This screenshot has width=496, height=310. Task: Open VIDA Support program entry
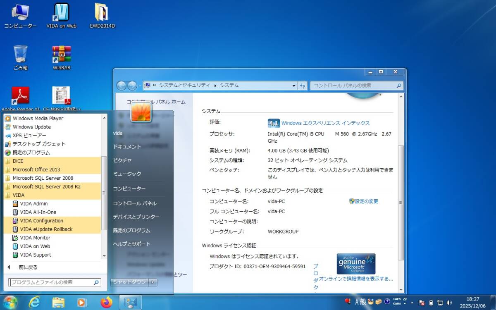[x=52, y=255]
